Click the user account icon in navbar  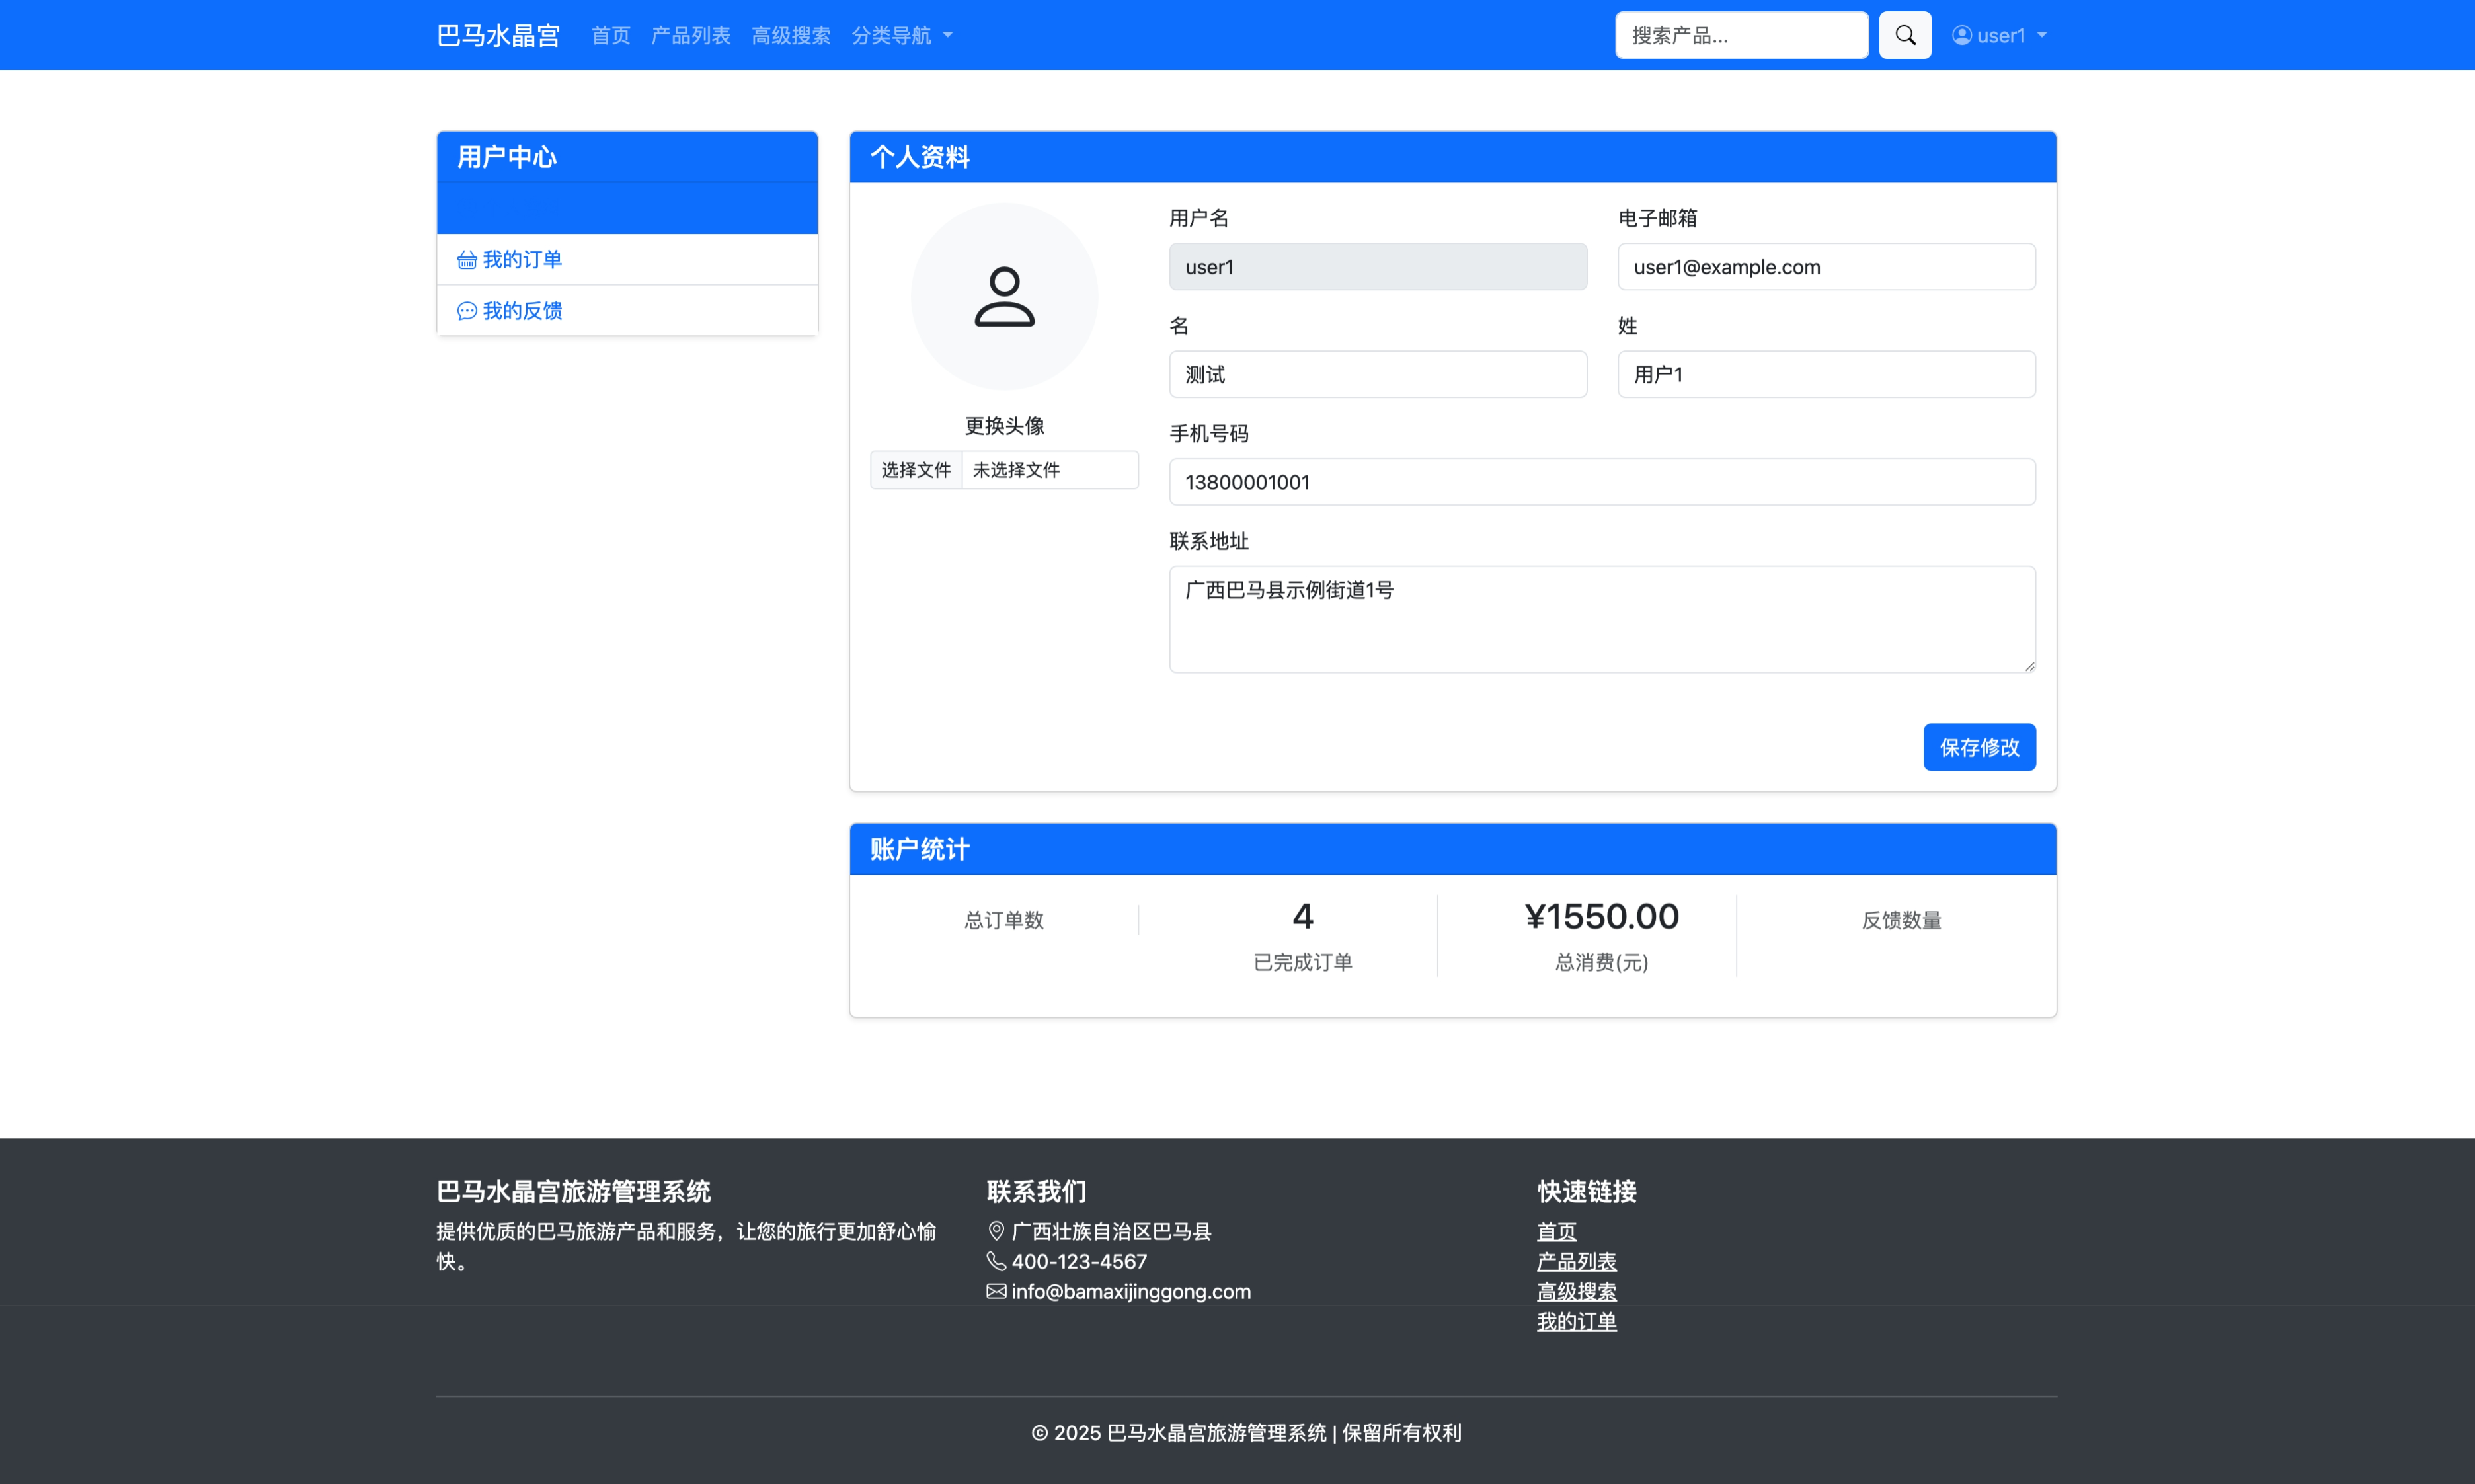[x=1961, y=35]
